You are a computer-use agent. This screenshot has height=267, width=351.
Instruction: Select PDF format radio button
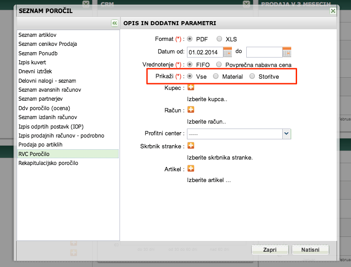coord(190,39)
